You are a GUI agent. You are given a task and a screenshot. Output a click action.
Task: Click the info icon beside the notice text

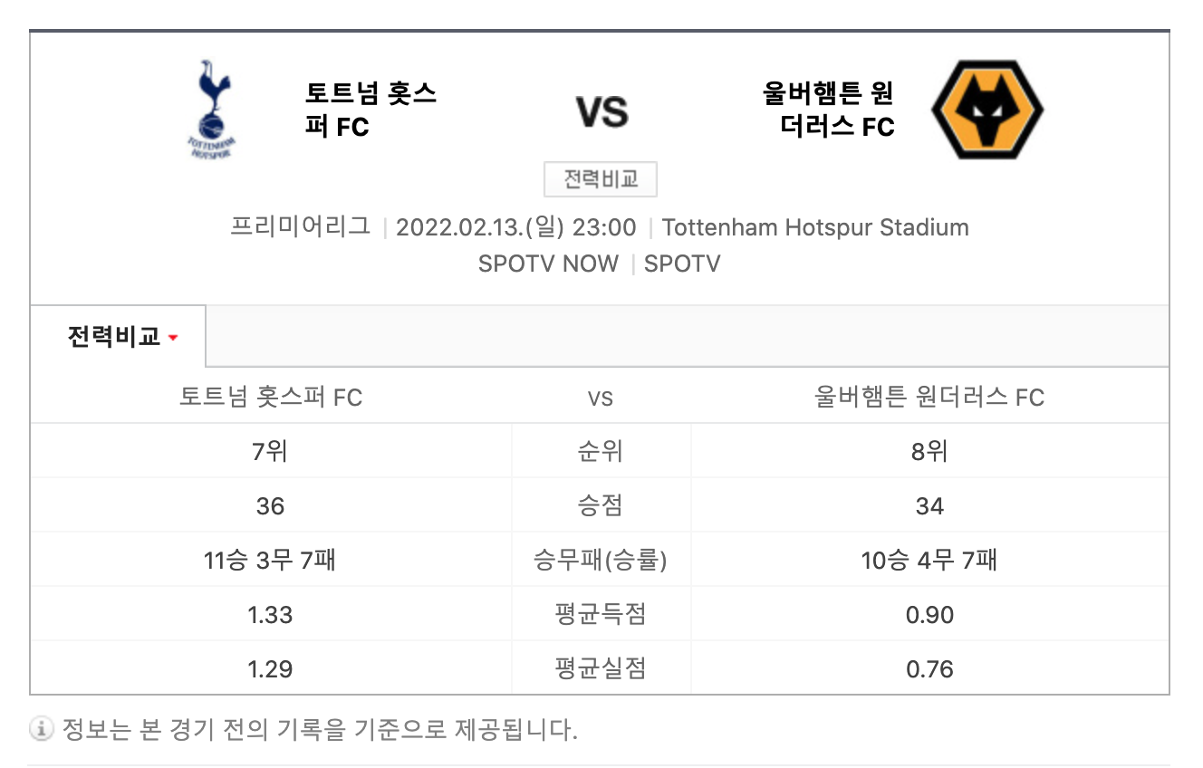(x=40, y=729)
